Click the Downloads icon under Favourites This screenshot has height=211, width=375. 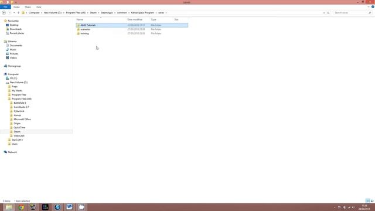[x=8, y=29]
